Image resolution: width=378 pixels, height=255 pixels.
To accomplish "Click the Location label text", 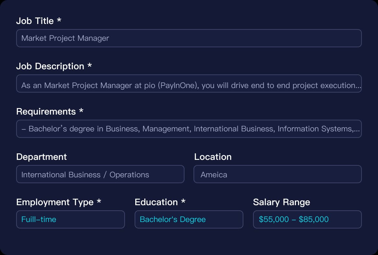I will (213, 157).
